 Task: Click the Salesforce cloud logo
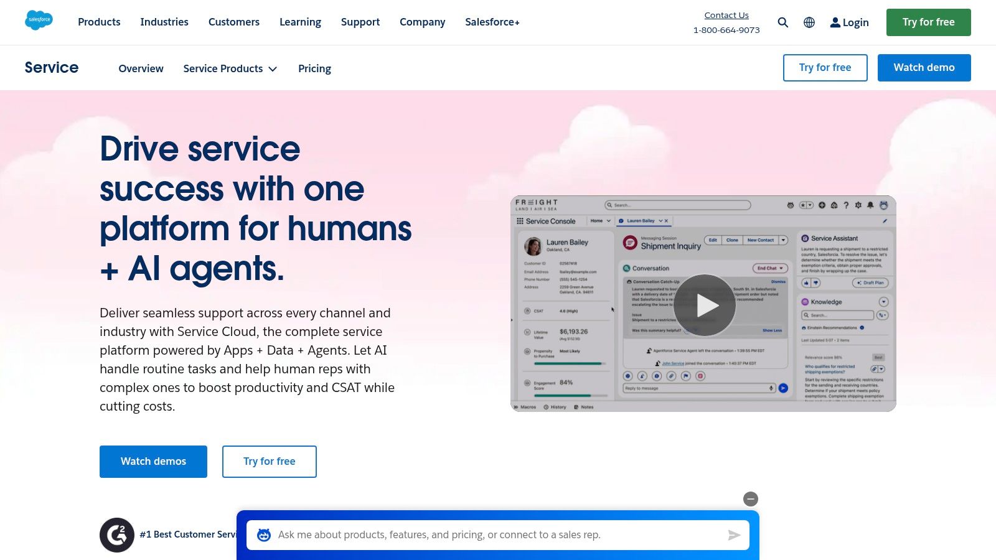click(39, 21)
